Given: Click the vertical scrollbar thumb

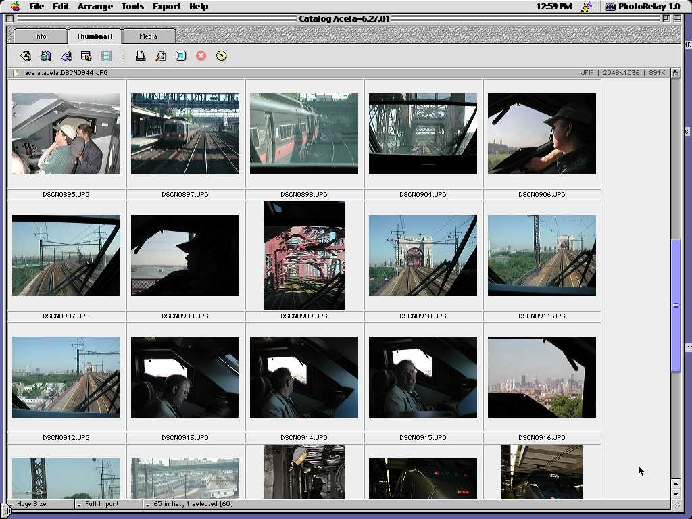Looking at the screenshot, I should [675, 305].
